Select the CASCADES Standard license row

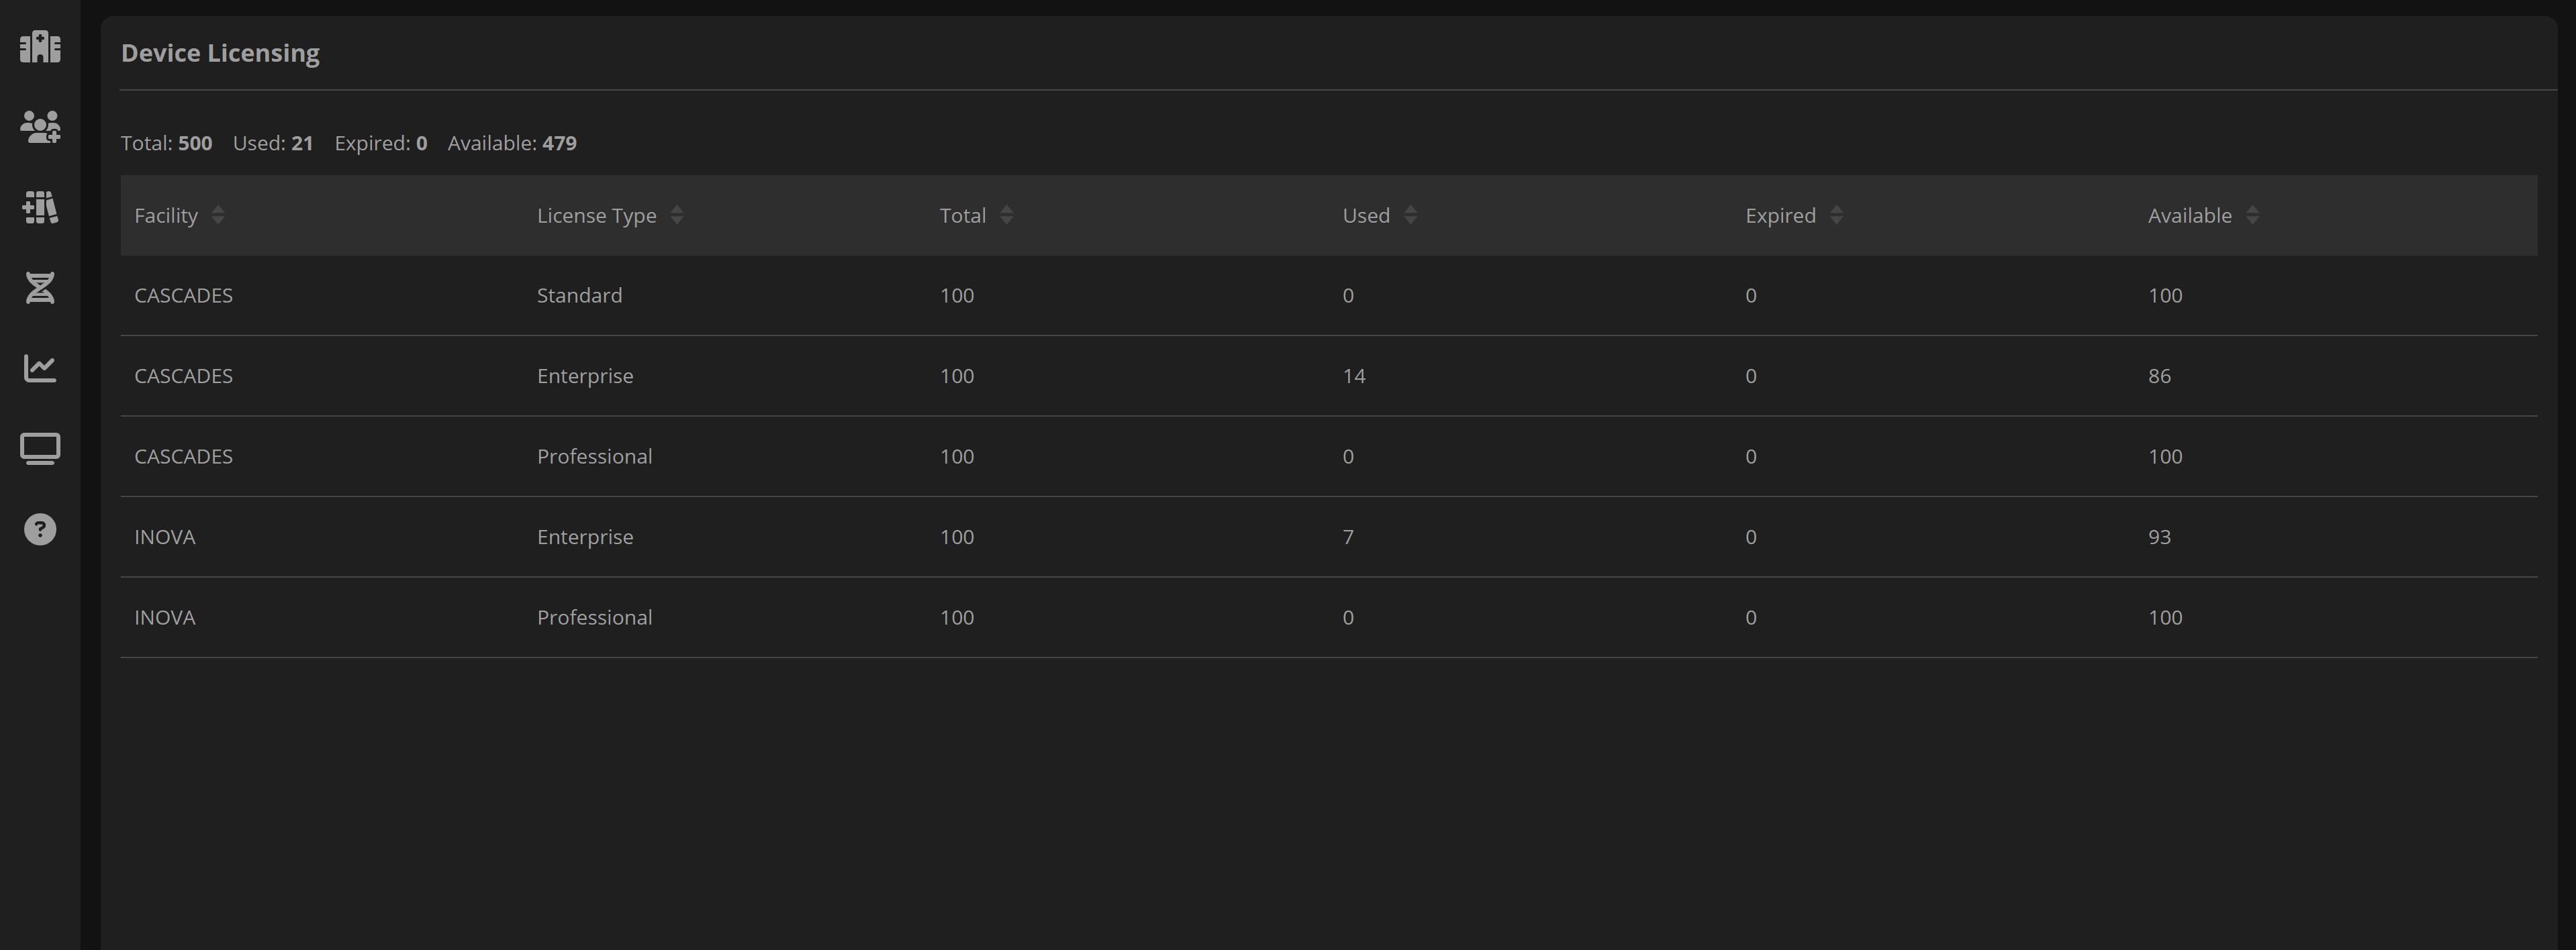point(1328,296)
